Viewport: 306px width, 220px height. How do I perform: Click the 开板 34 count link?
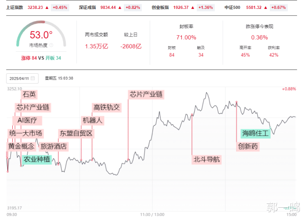tap(53, 58)
